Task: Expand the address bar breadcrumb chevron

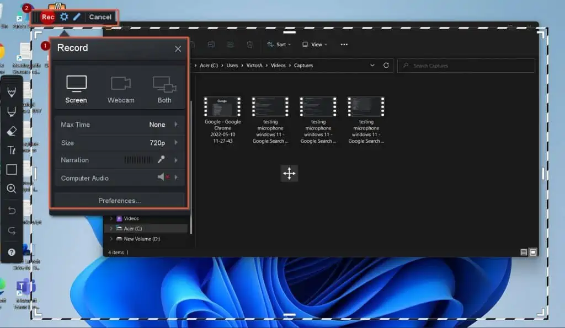Action: (372, 65)
